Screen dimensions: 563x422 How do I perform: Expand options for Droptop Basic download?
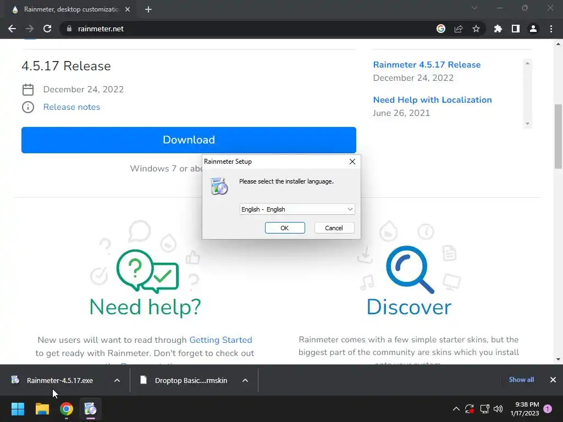click(x=245, y=380)
